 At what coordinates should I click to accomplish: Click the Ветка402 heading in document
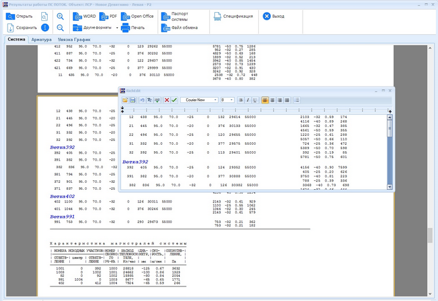tap(62, 196)
